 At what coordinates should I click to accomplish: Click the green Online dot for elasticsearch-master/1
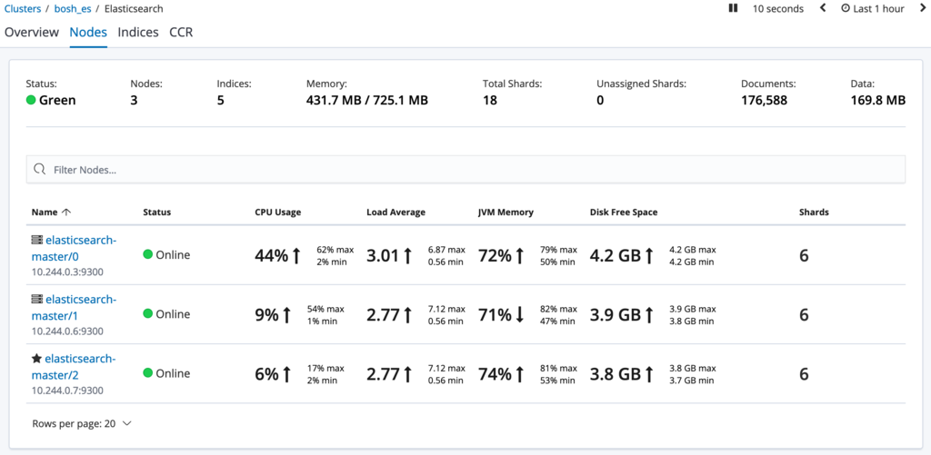pos(148,314)
